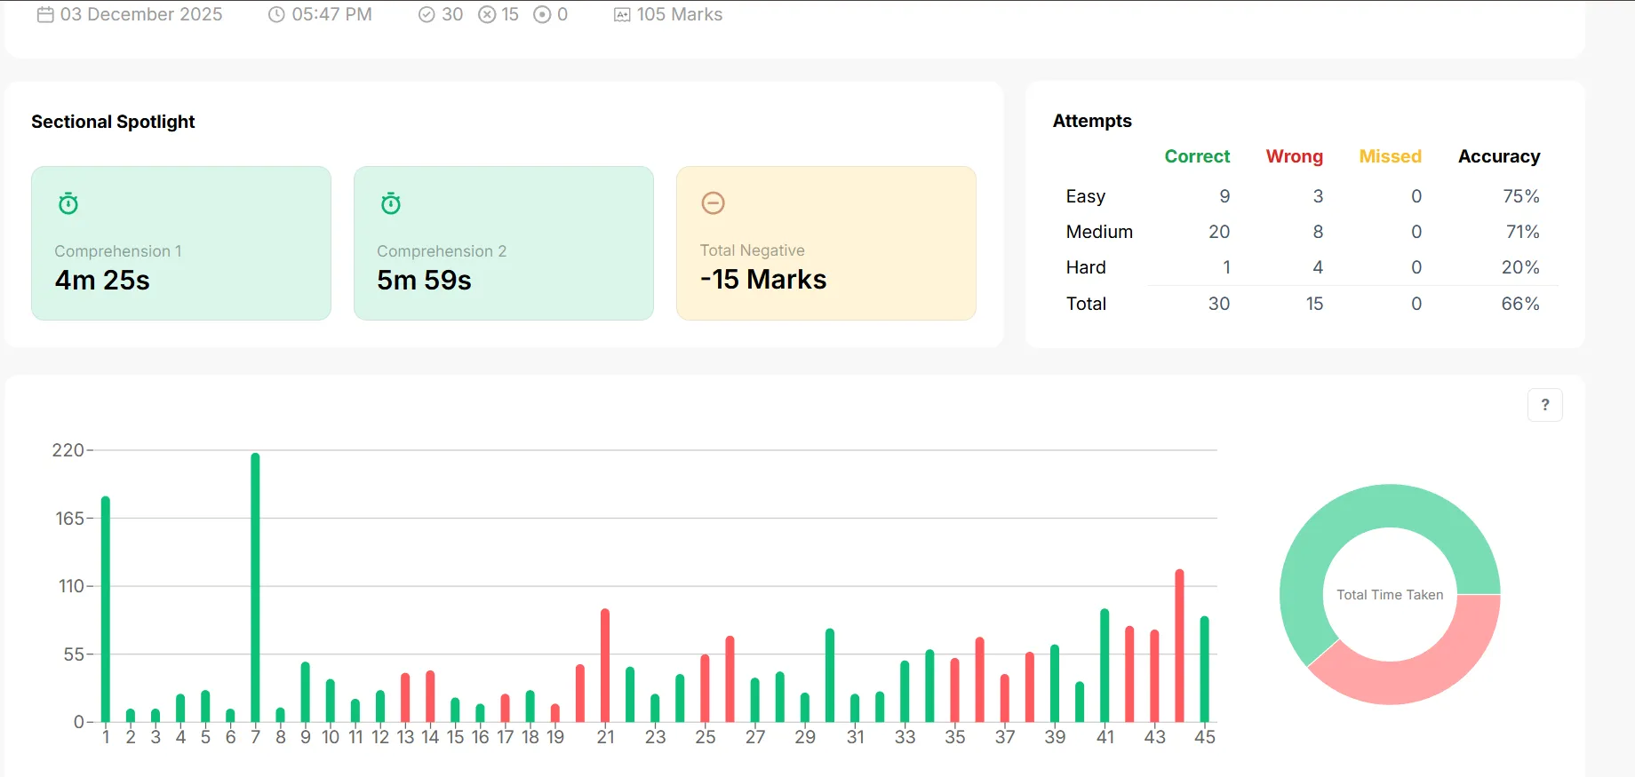Click the correct checkmark icon beside 30

(427, 14)
